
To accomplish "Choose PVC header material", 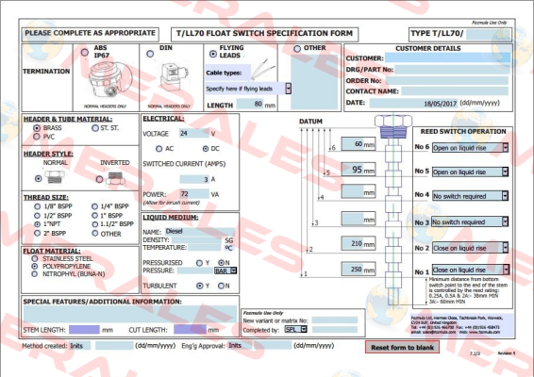I will (37, 137).
